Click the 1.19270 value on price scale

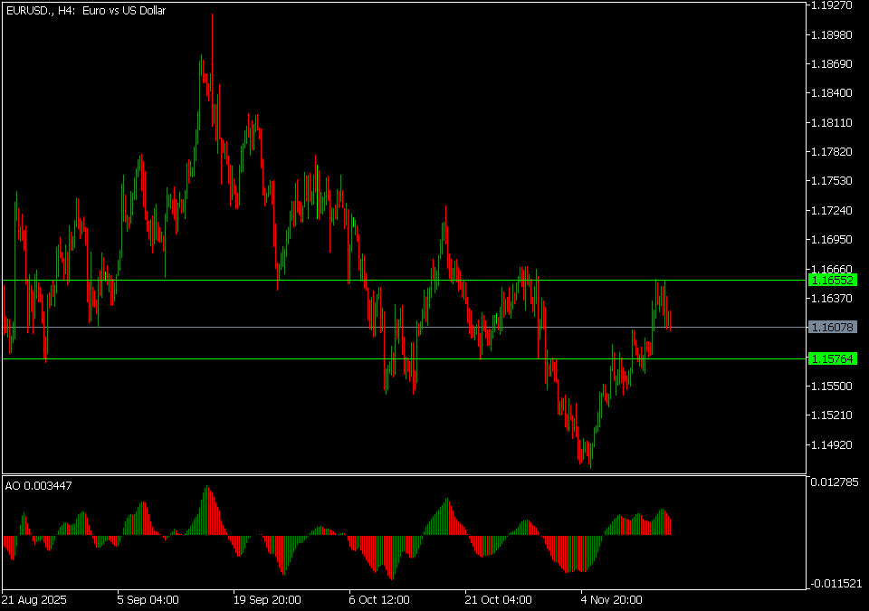(x=831, y=5)
